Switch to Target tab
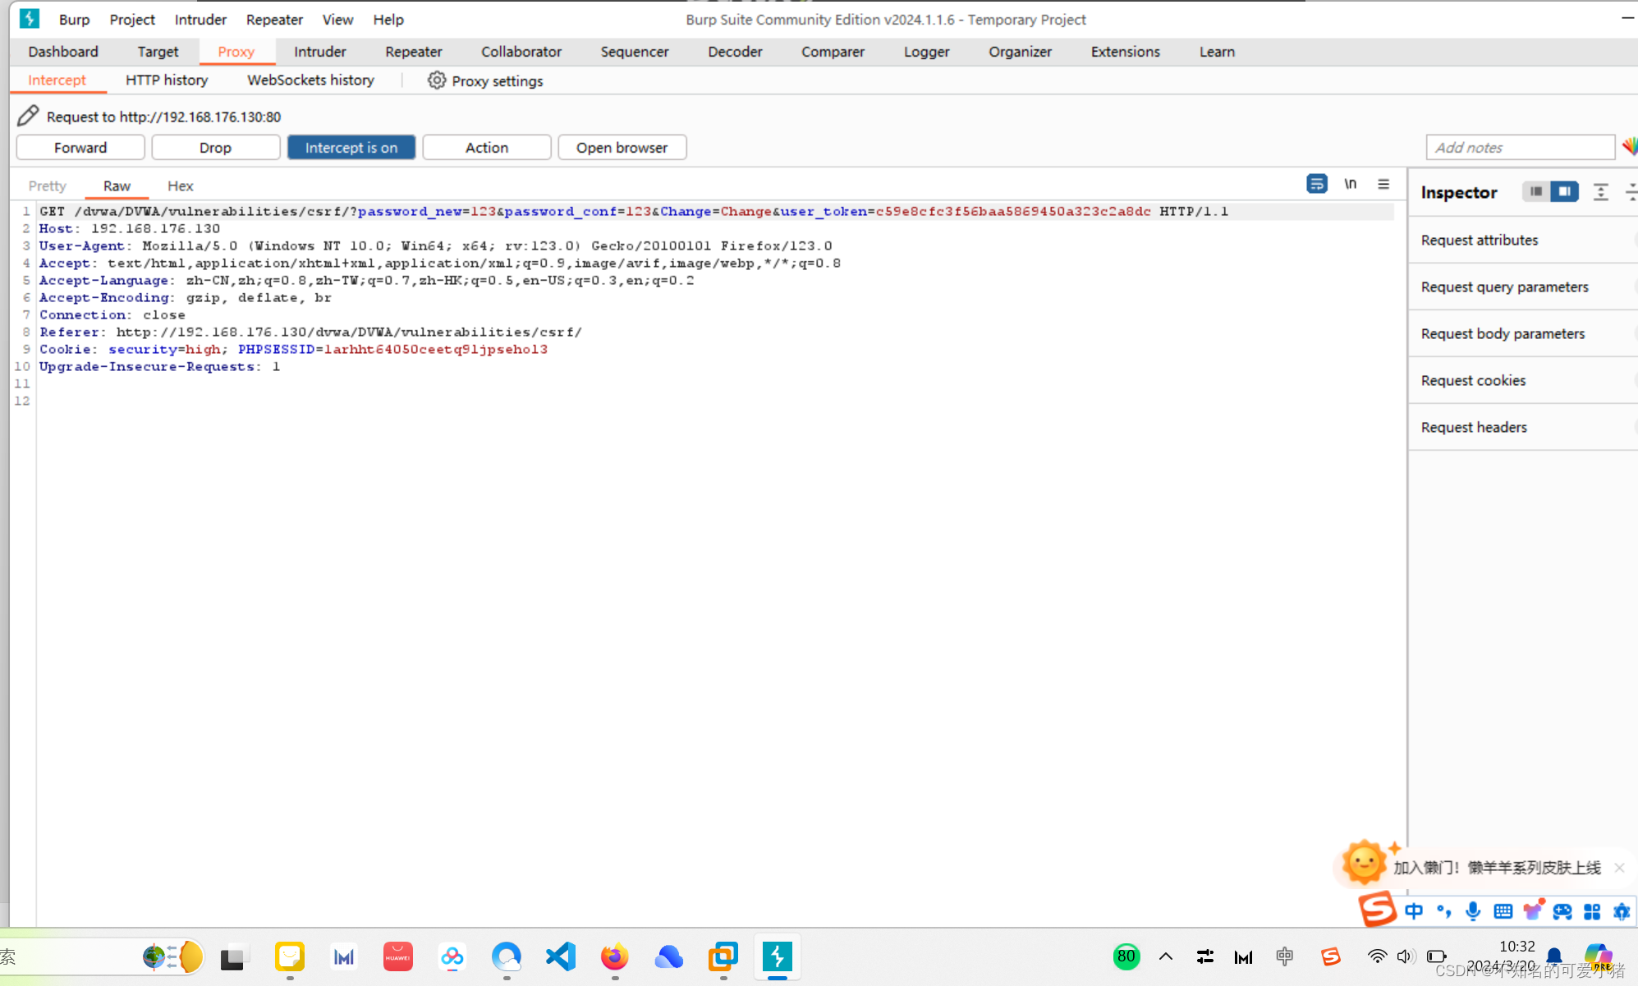The width and height of the screenshot is (1638, 986). pyautogui.click(x=158, y=51)
